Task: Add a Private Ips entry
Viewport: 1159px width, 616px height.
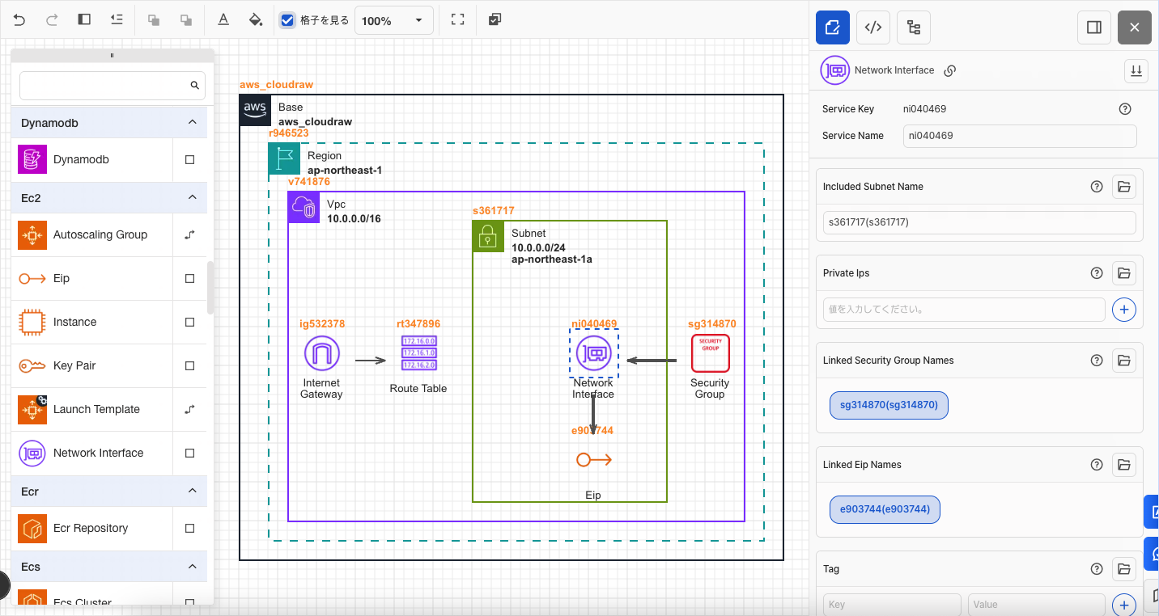Action: (1124, 309)
